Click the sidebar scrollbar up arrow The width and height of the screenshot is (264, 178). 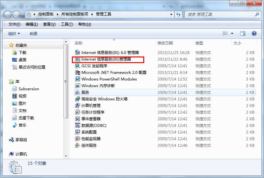coord(66,42)
